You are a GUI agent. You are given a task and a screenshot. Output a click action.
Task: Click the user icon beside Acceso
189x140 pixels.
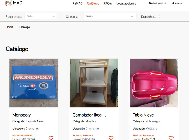tap(173, 4)
